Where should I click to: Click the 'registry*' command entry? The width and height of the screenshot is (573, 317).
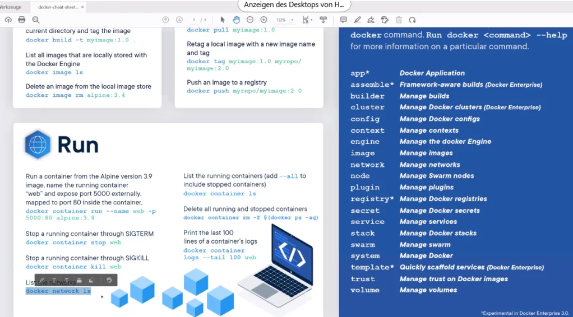pos(372,199)
